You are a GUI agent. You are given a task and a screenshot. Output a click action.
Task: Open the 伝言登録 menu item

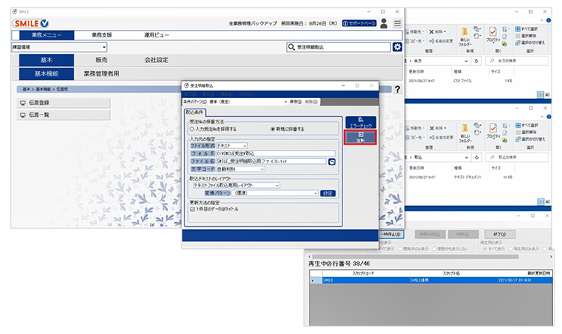click(x=64, y=103)
